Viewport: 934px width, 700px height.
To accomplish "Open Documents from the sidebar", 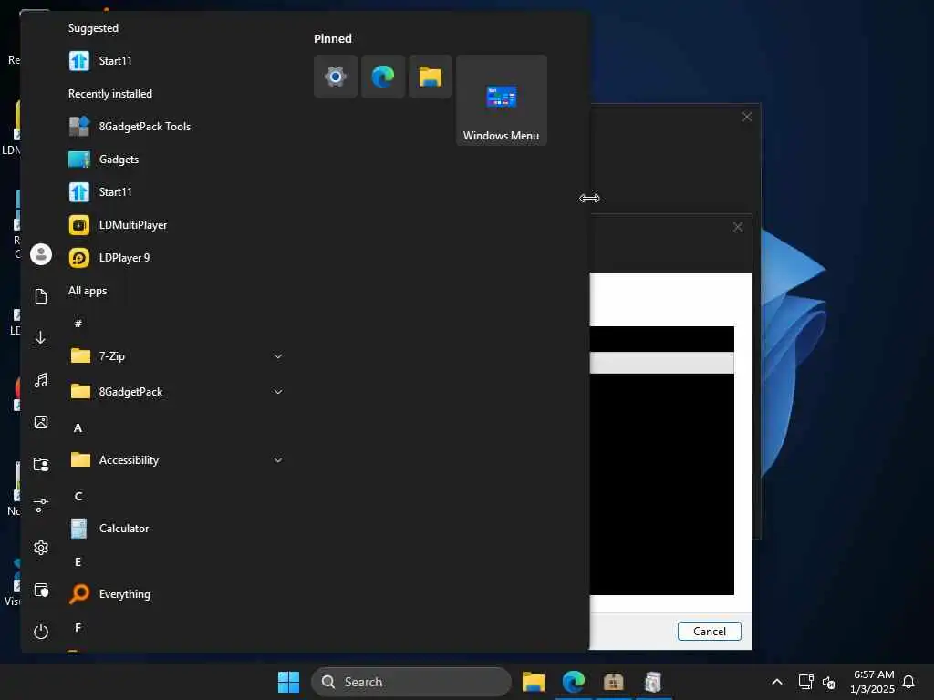I will [41, 296].
